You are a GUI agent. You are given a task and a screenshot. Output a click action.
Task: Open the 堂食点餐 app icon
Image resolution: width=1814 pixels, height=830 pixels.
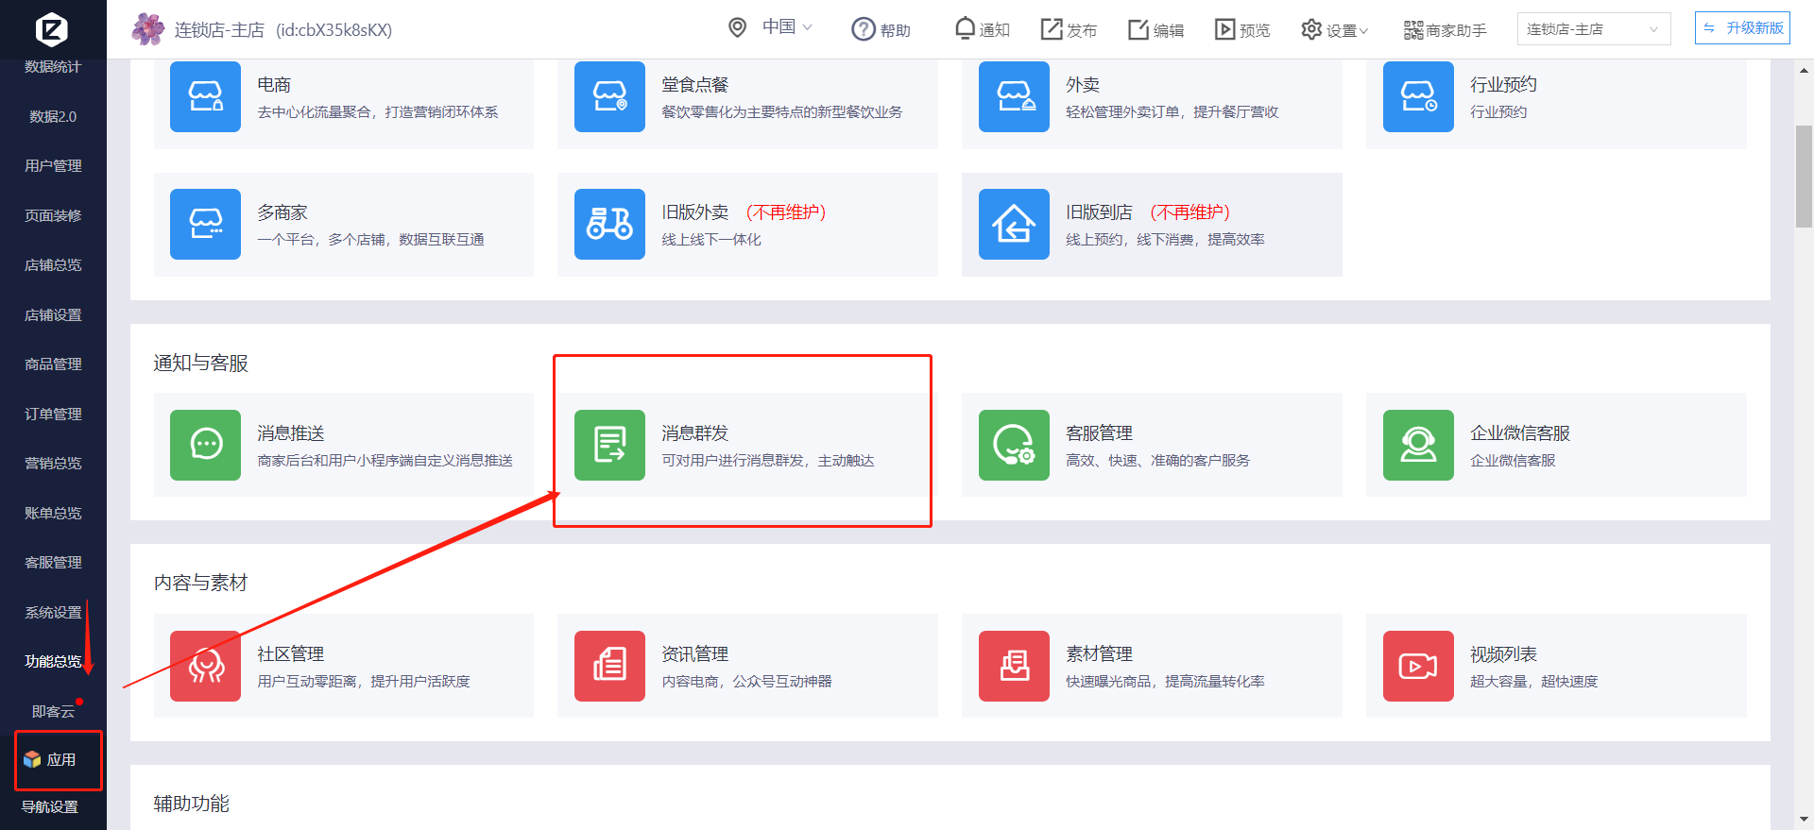[x=609, y=96]
